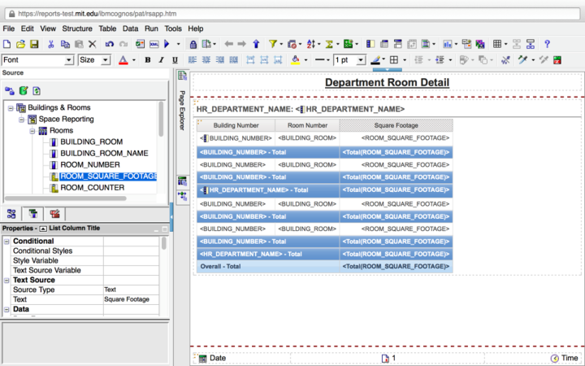Open the font Size dropdown

tap(106, 60)
